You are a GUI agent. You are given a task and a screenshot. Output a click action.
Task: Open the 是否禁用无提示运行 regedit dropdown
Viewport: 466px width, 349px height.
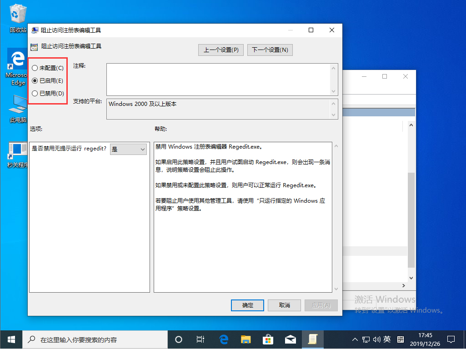pos(128,149)
